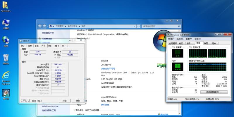Image resolution: width=234 pixels, height=117 pixels.
Task: Click the CPU-Z title bar icon
Action: click(21, 41)
